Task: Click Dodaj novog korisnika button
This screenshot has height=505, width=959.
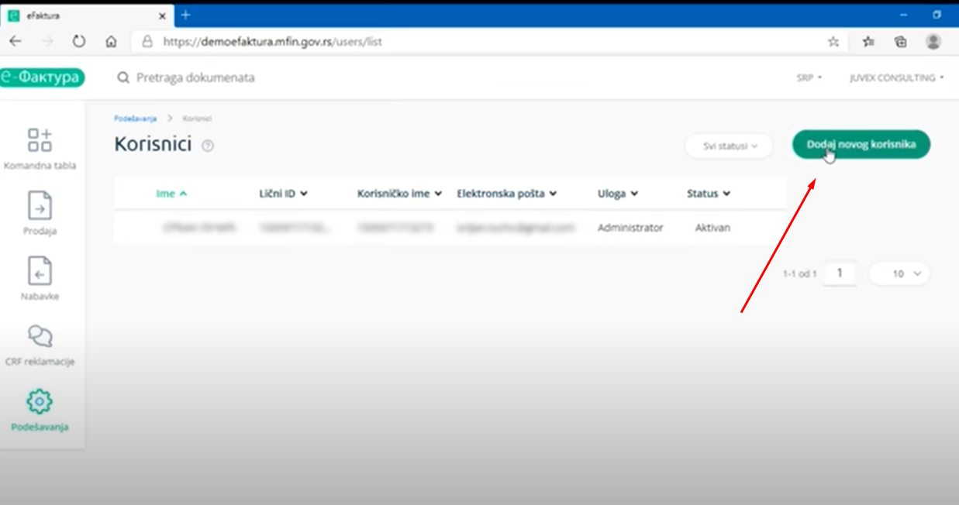Action: click(861, 145)
